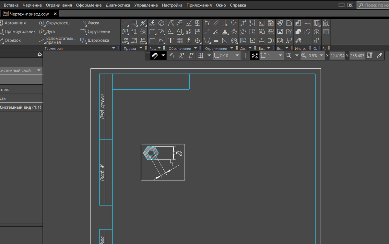
Task: Open the Ограничения menu
Action: (59, 5)
